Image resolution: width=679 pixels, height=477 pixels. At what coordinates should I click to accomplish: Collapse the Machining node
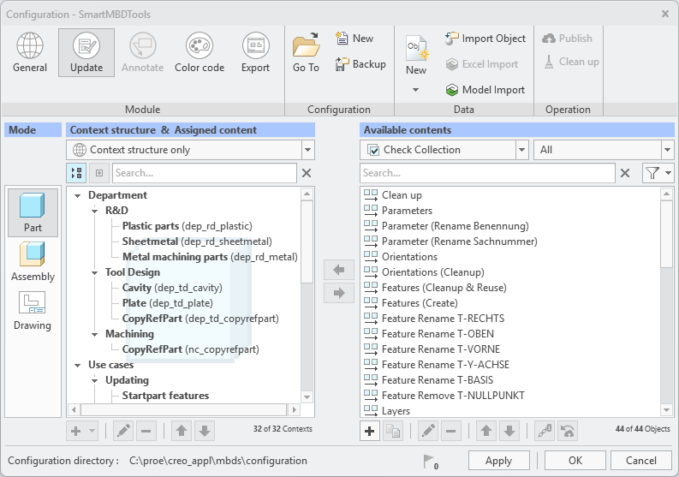coord(94,335)
